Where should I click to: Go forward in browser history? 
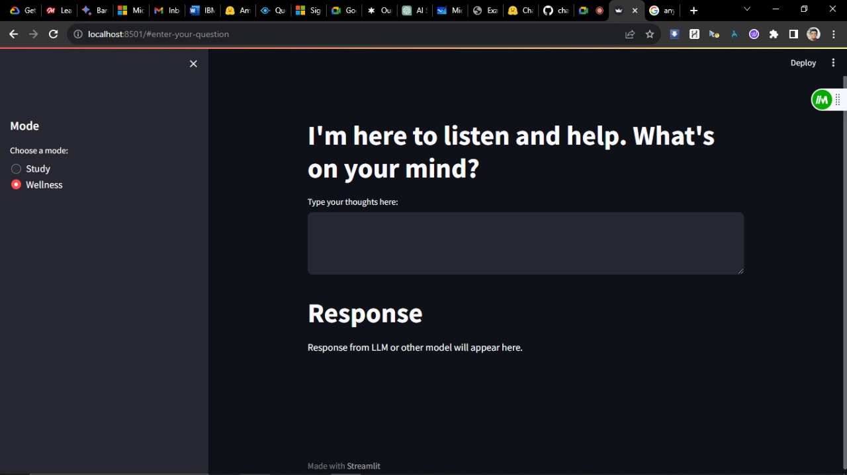click(x=33, y=34)
